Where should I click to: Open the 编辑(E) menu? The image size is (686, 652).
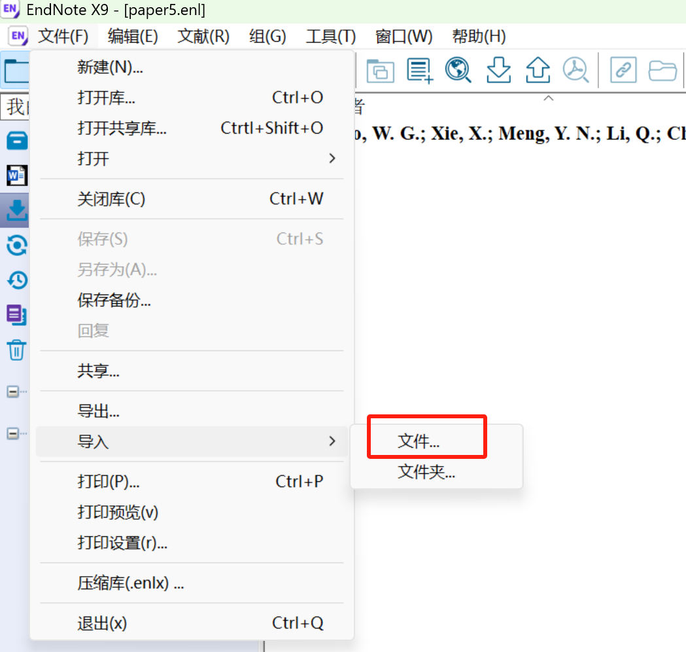point(133,37)
